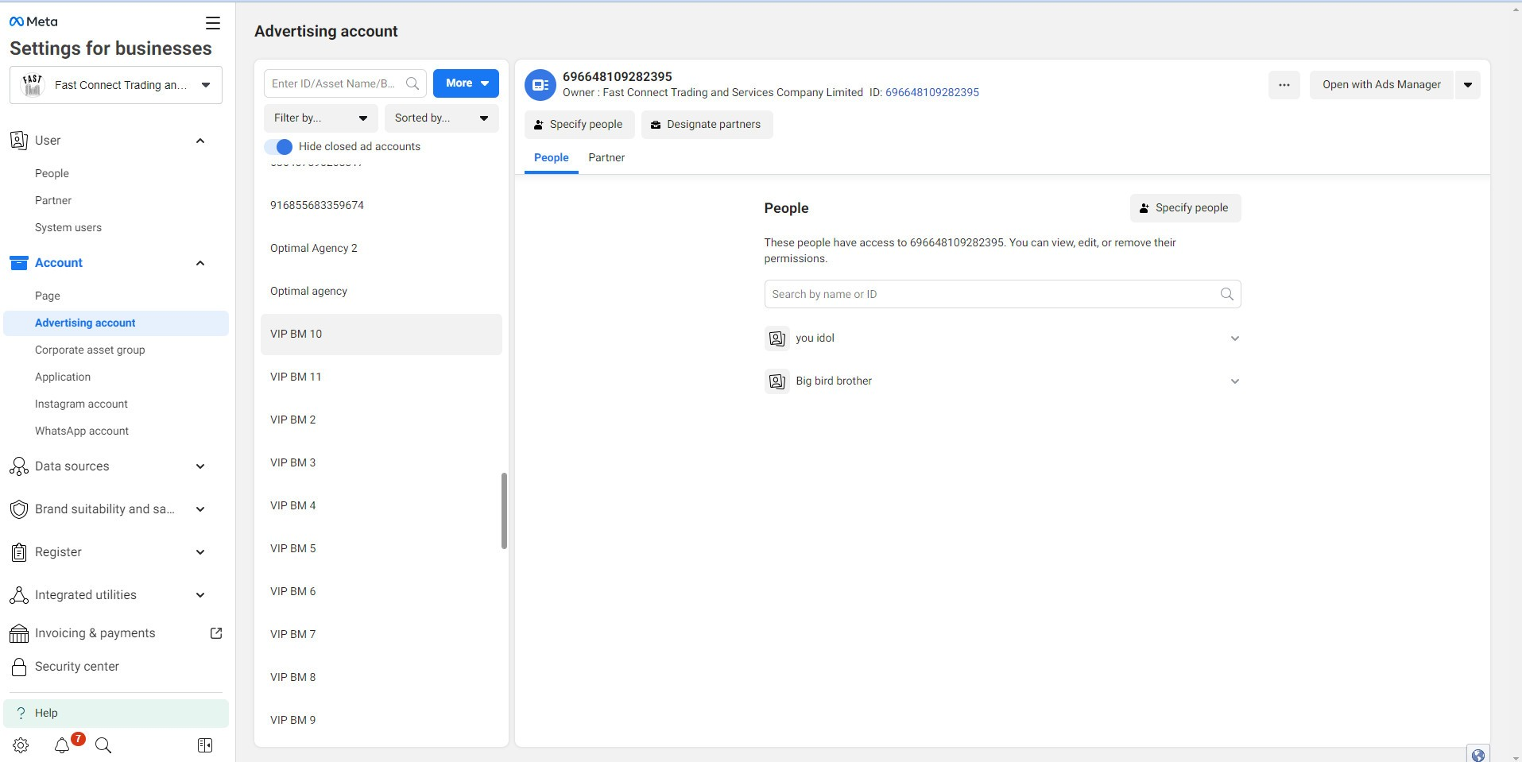Expand the Register section
The height and width of the screenshot is (762, 1522).
(200, 552)
